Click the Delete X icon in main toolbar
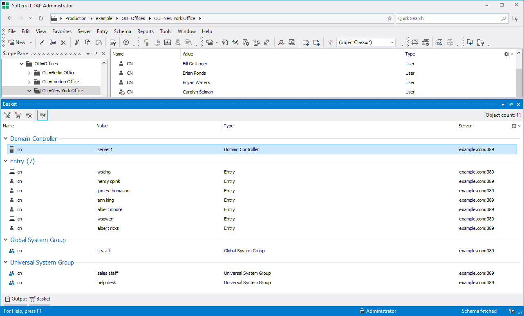 [63, 42]
